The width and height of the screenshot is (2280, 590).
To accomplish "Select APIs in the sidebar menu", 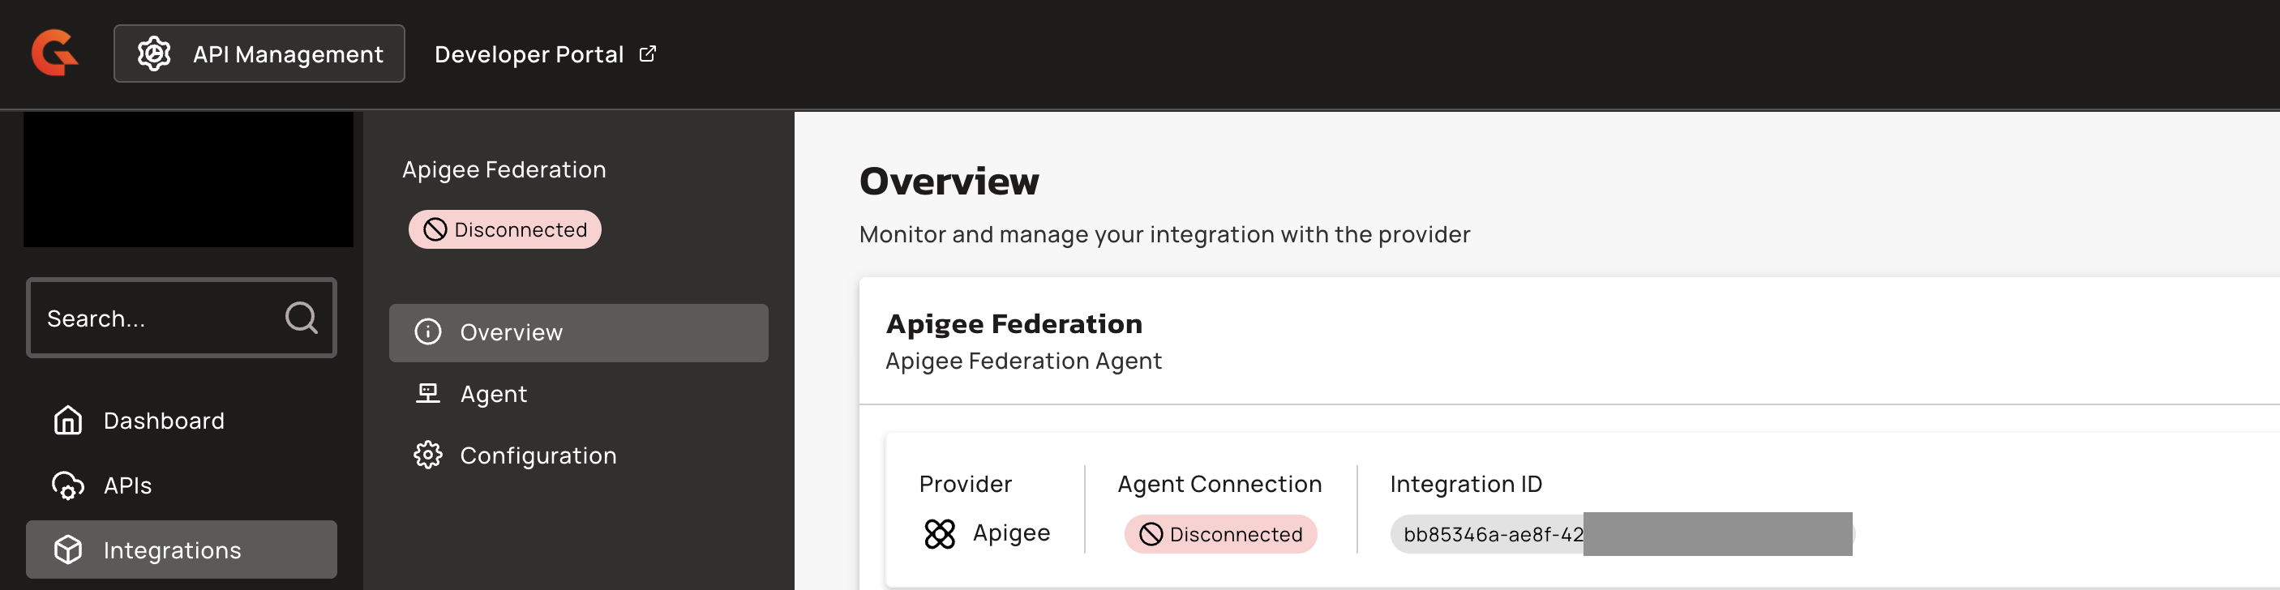I will tap(127, 485).
